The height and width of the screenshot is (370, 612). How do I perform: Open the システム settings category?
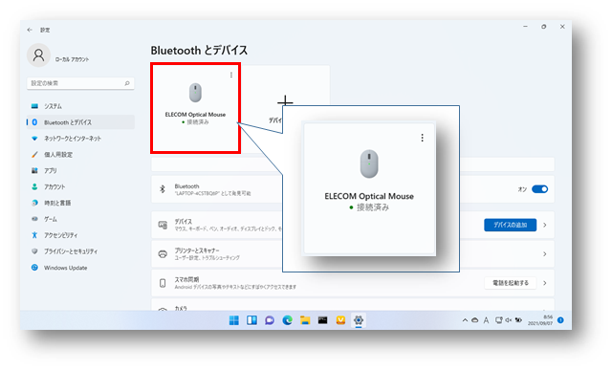[x=80, y=106]
